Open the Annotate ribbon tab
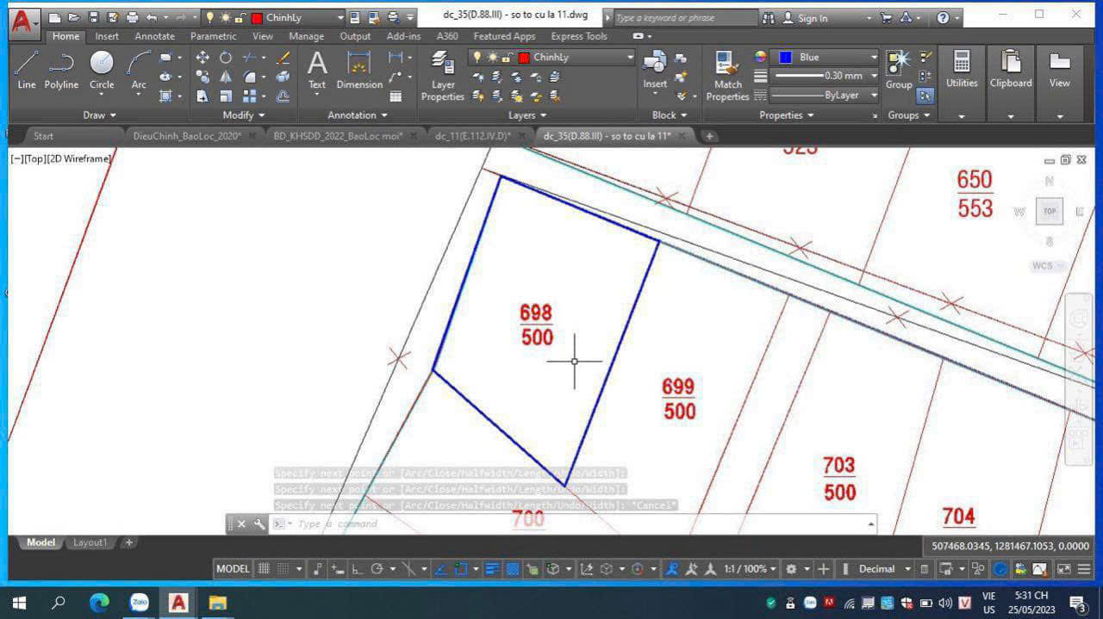The image size is (1103, 619). (x=154, y=36)
